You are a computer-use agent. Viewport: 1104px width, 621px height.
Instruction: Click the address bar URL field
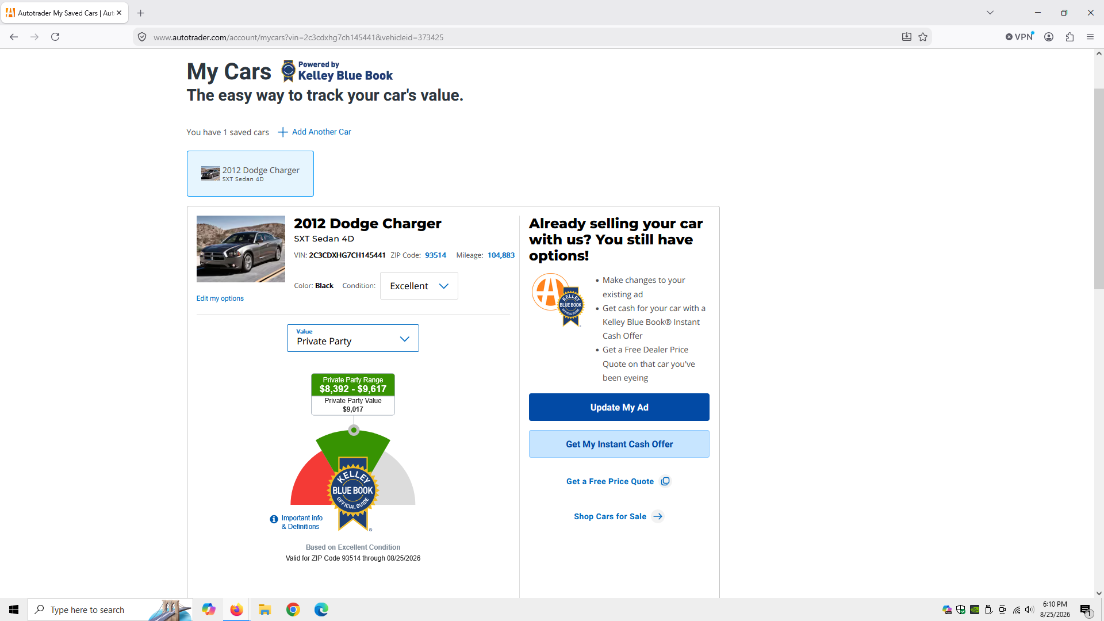pyautogui.click(x=517, y=37)
